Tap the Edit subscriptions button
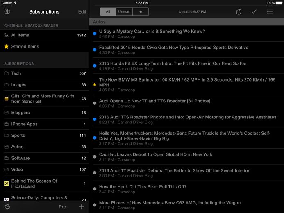Viewport: 284px width, 213px height. click(x=82, y=12)
